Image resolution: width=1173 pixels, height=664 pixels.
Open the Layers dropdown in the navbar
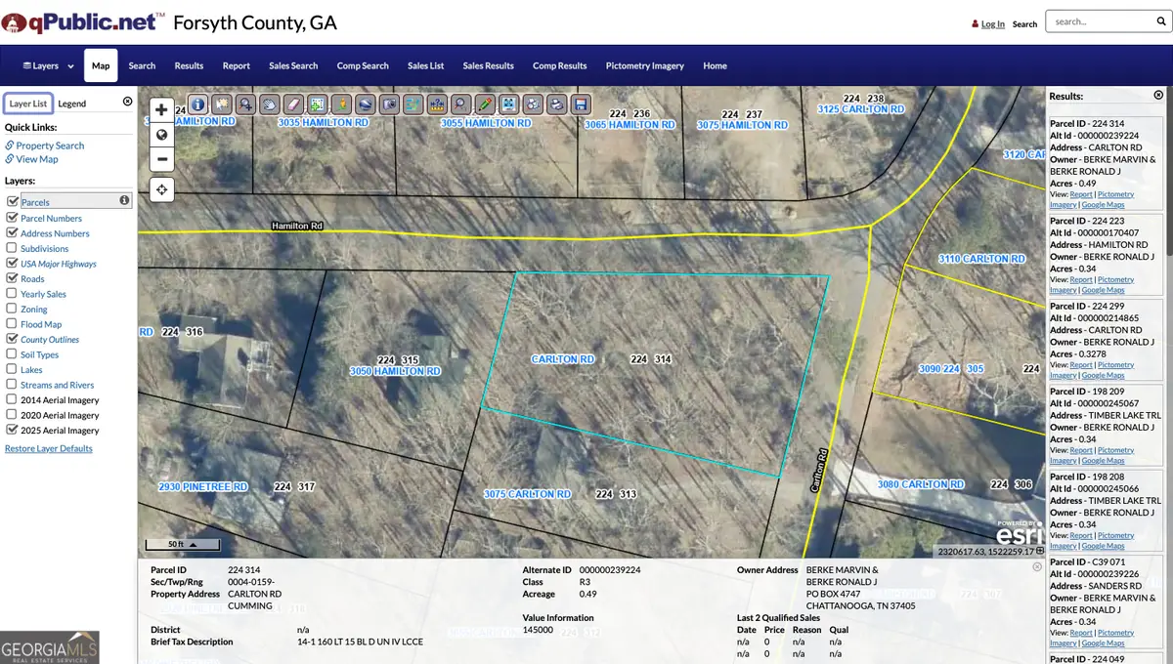[x=44, y=65]
